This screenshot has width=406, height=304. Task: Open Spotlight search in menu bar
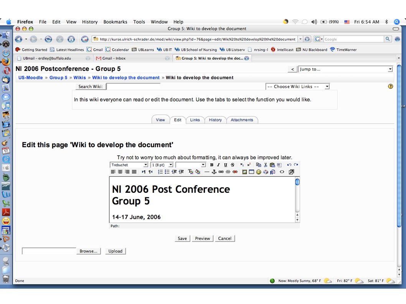pos(397,22)
